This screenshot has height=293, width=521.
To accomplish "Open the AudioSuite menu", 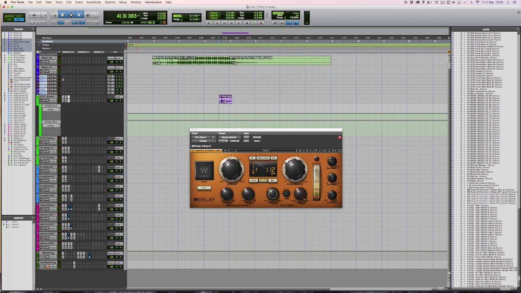I will (94, 2).
